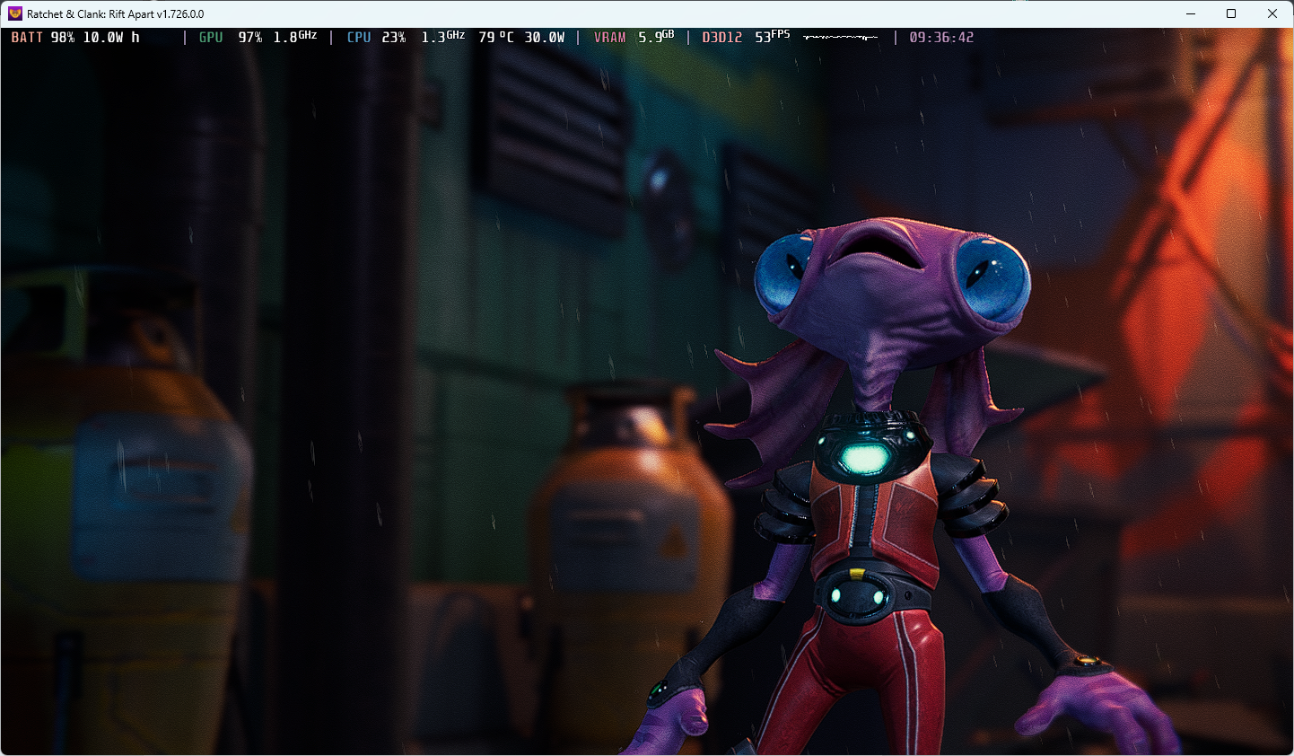This screenshot has height=756, width=1294.
Task: Click the 09:36:42 clock readout
Action: 941,38
